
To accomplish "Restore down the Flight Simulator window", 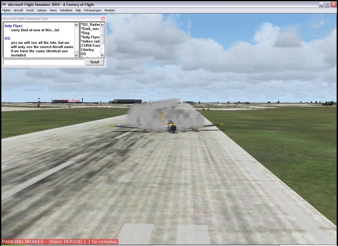I will (327, 4).
